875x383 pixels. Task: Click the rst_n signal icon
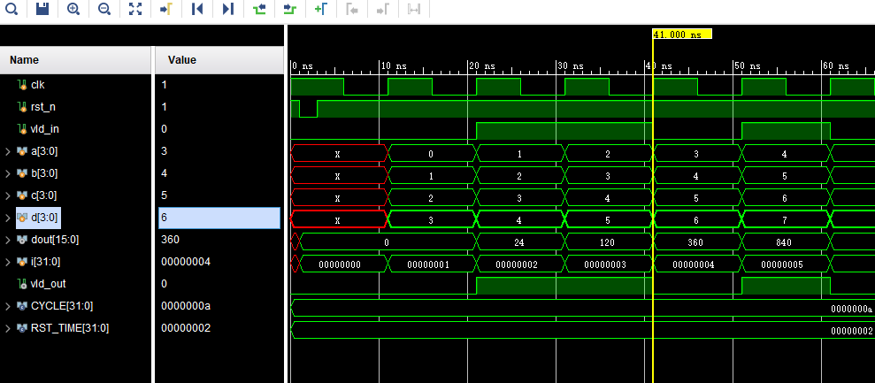tap(22, 107)
